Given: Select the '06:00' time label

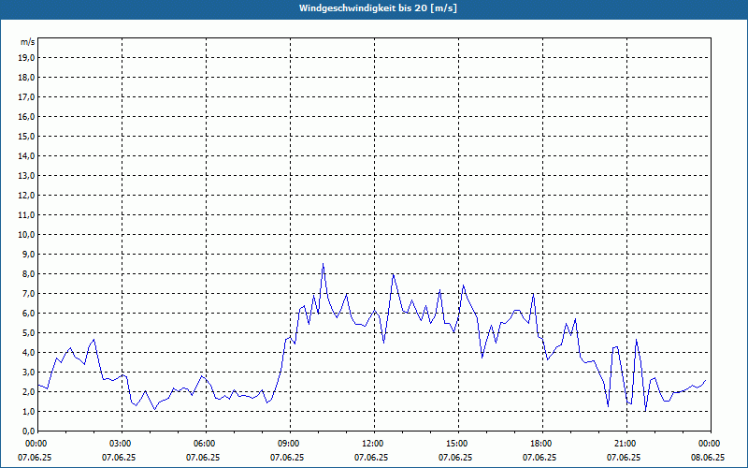Looking at the screenshot, I should click(206, 444).
